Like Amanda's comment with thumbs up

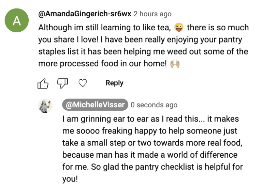(43, 83)
